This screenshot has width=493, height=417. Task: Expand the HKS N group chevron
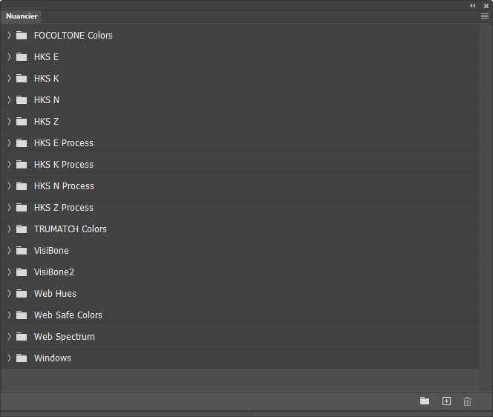pyautogui.click(x=9, y=100)
